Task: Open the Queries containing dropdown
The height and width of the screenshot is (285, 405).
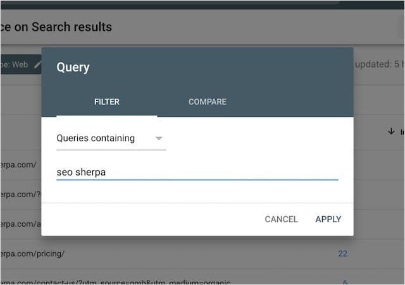Action: coord(111,138)
